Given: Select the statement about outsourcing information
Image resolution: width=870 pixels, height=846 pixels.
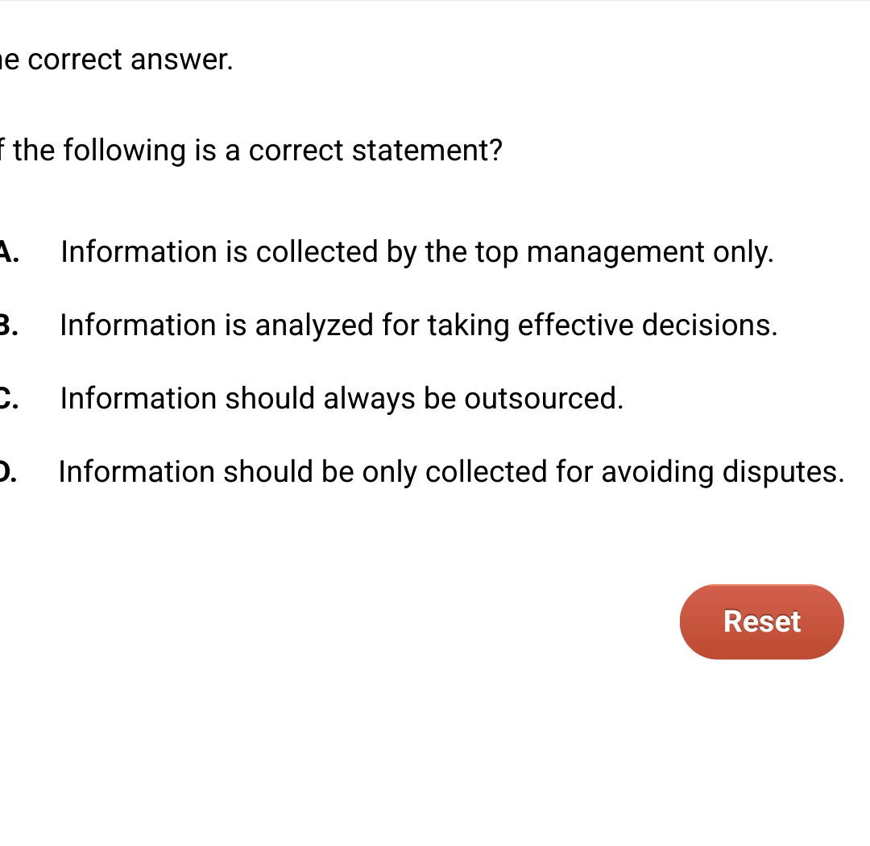Looking at the screenshot, I should pos(340,399).
